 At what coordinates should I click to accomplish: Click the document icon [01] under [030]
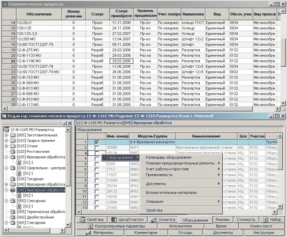19,174
